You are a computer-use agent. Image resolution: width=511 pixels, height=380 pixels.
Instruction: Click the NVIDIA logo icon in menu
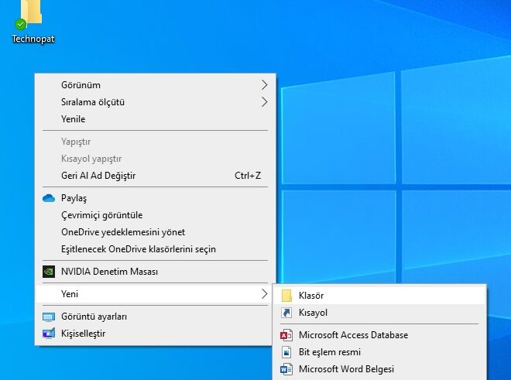(x=49, y=272)
